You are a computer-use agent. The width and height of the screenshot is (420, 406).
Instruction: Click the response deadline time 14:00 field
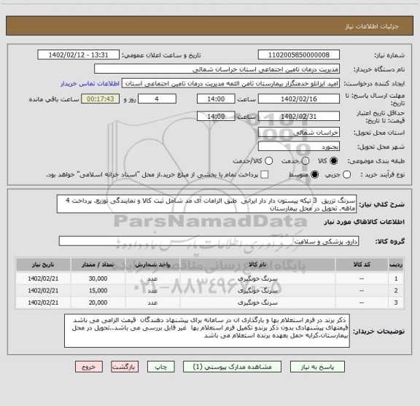tap(216, 99)
